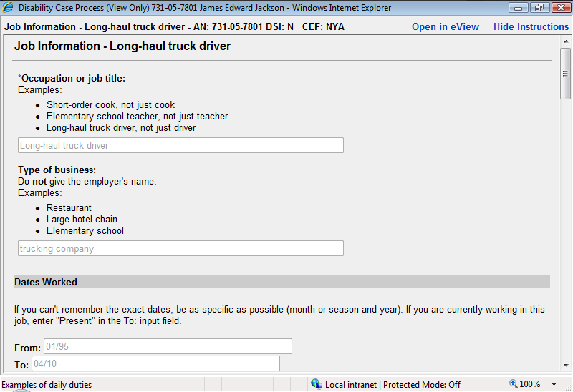
Task: Click the Internet Explorer icon in title bar
Action: tap(9, 8)
